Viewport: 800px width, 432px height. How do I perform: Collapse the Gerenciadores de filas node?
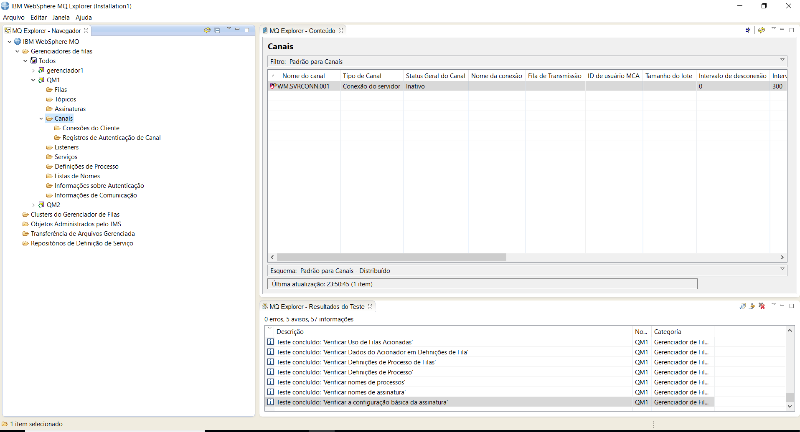pos(18,51)
